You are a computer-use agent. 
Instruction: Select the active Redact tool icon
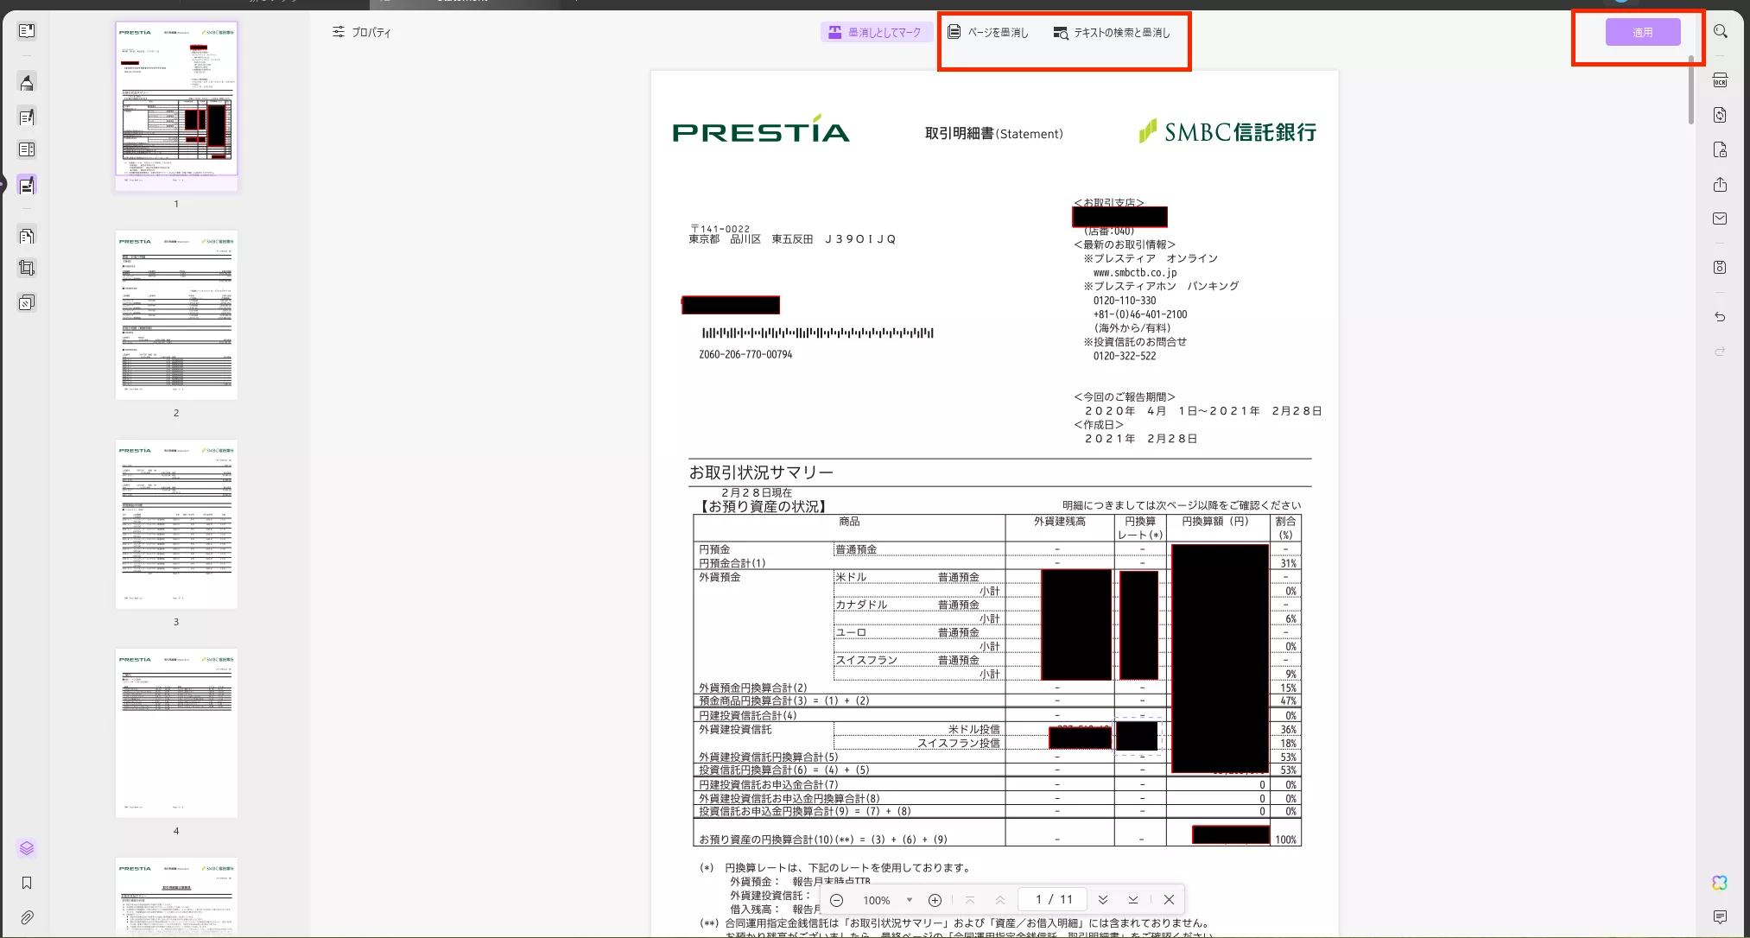(x=27, y=185)
